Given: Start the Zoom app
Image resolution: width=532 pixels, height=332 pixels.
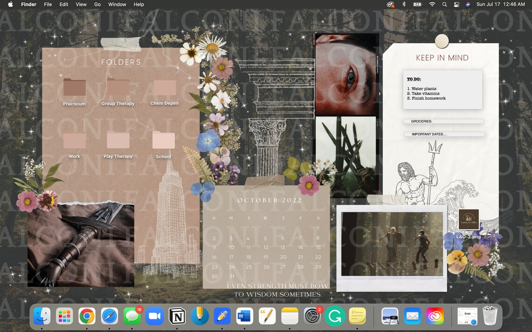Looking at the screenshot, I should coord(154,316).
